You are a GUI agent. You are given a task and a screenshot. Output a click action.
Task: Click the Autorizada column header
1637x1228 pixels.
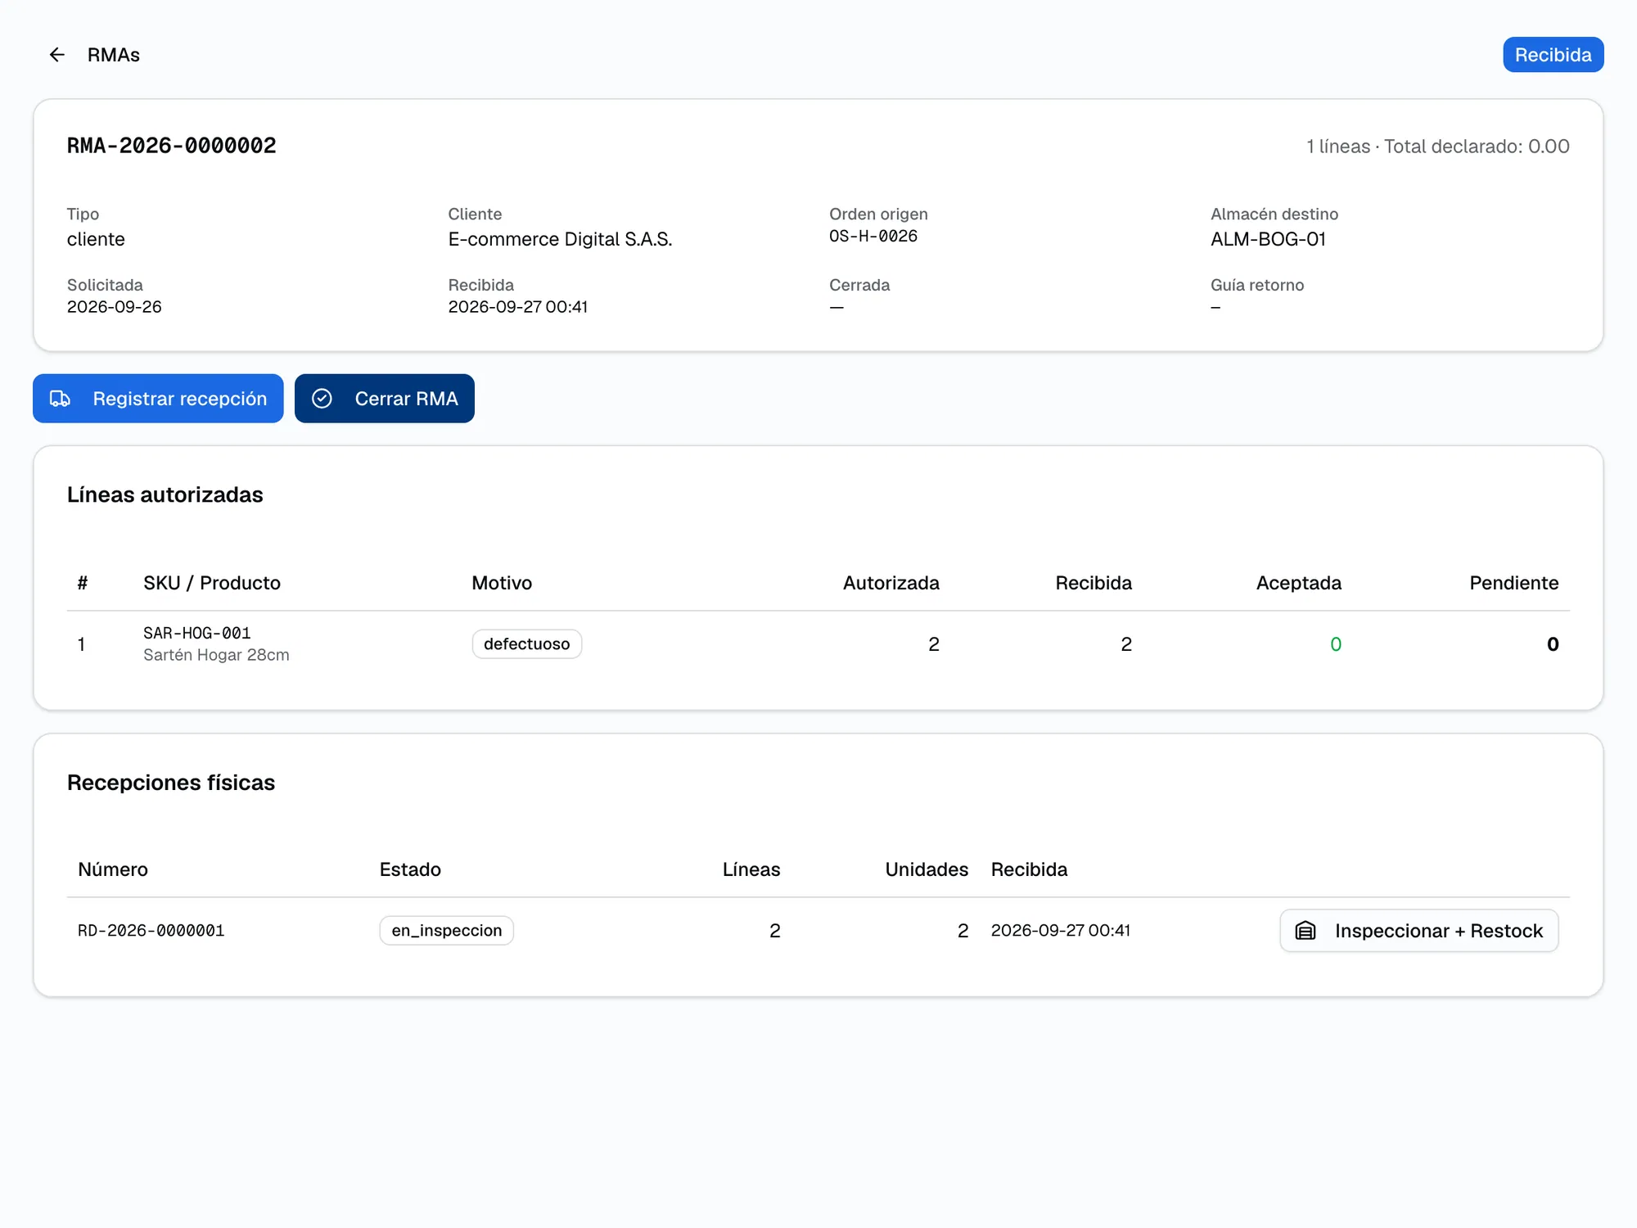891,583
